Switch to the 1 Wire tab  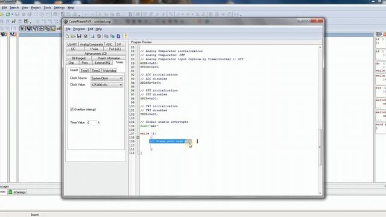pos(94,49)
